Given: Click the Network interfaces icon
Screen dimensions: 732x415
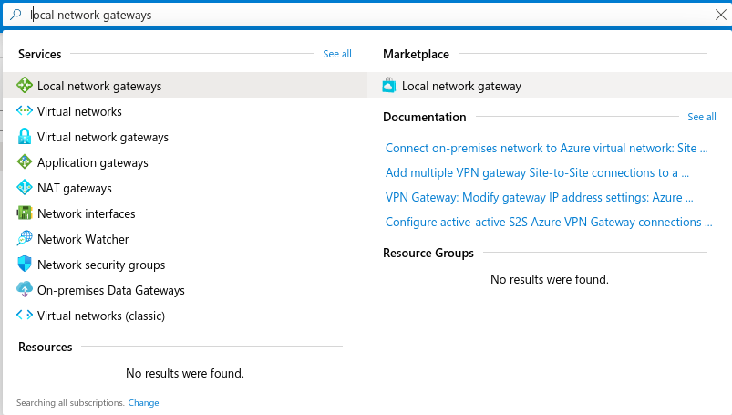Looking at the screenshot, I should 25,213.
